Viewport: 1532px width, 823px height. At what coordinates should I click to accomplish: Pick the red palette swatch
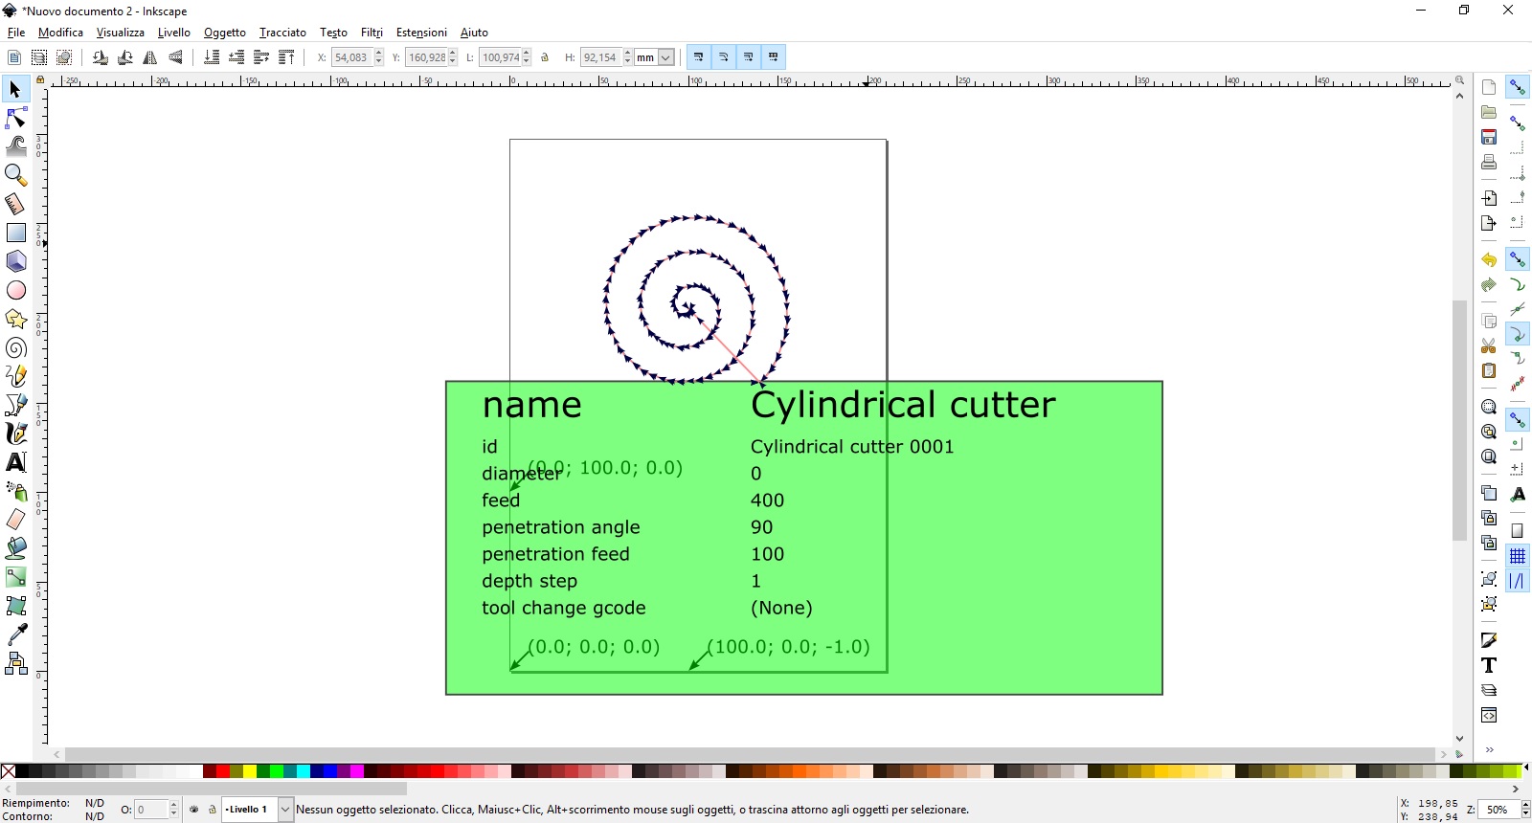pos(223,771)
